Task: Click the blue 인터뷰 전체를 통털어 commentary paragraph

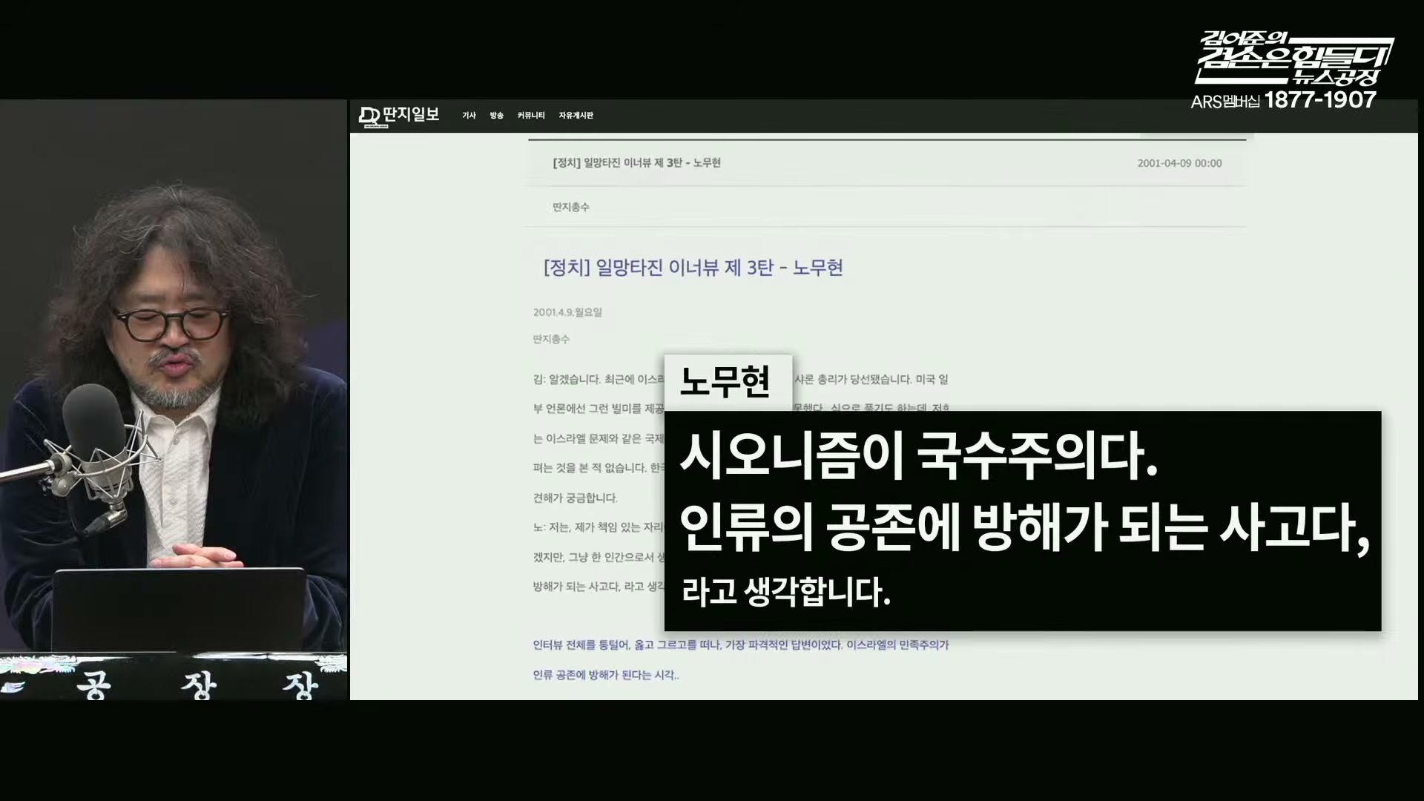Action: [740, 645]
